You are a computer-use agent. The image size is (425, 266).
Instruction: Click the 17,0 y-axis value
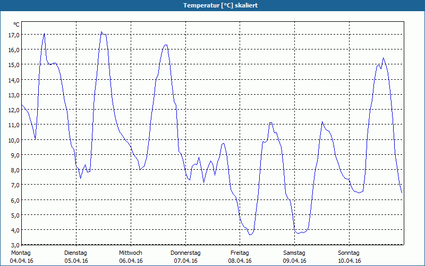[x=14, y=35]
